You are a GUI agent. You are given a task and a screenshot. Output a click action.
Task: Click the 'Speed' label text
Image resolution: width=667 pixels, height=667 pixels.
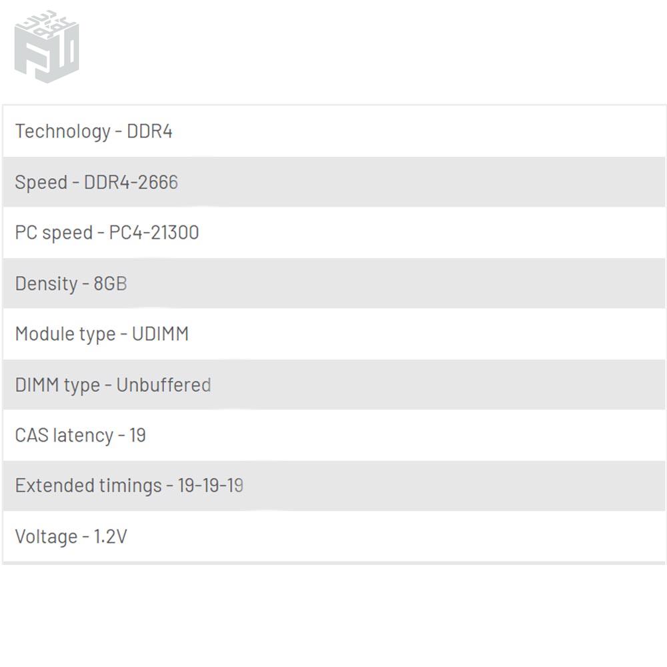pyautogui.click(x=41, y=183)
